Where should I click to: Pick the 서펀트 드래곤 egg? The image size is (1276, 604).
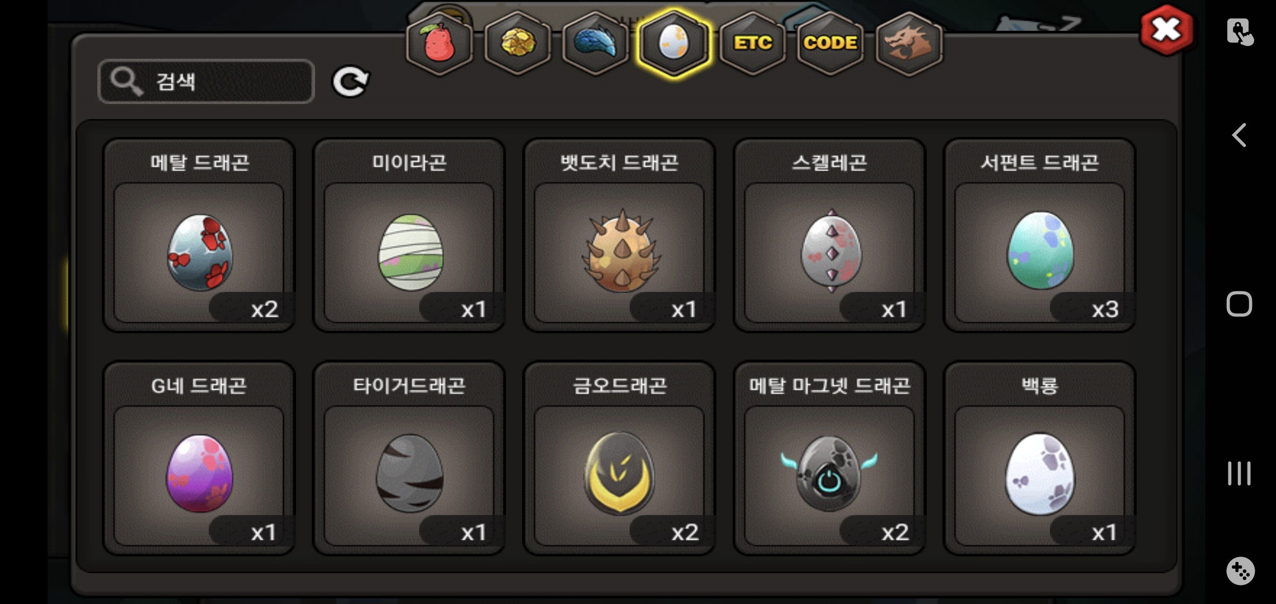(1040, 235)
